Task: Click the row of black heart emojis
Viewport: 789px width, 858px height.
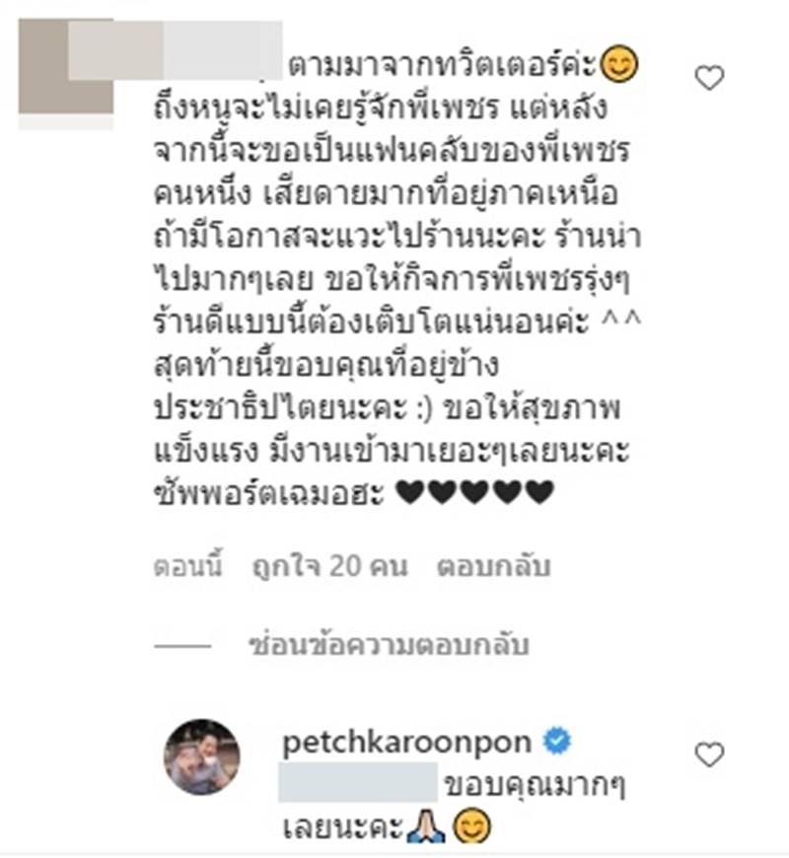Action: [474, 491]
